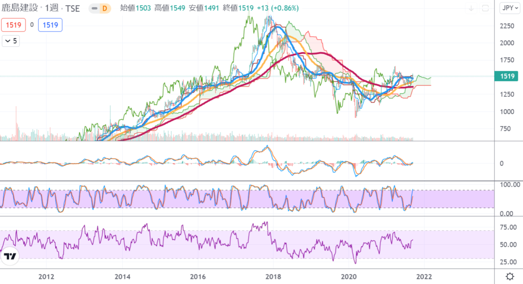Click 2014 on the time axis
The height and width of the screenshot is (284, 523).
coord(123,277)
